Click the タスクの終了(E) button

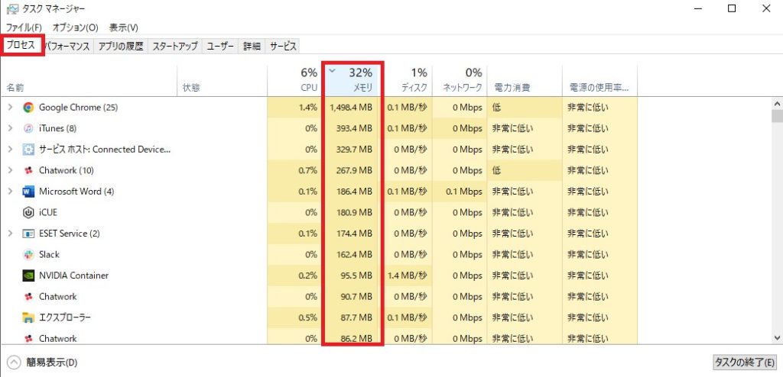745,362
